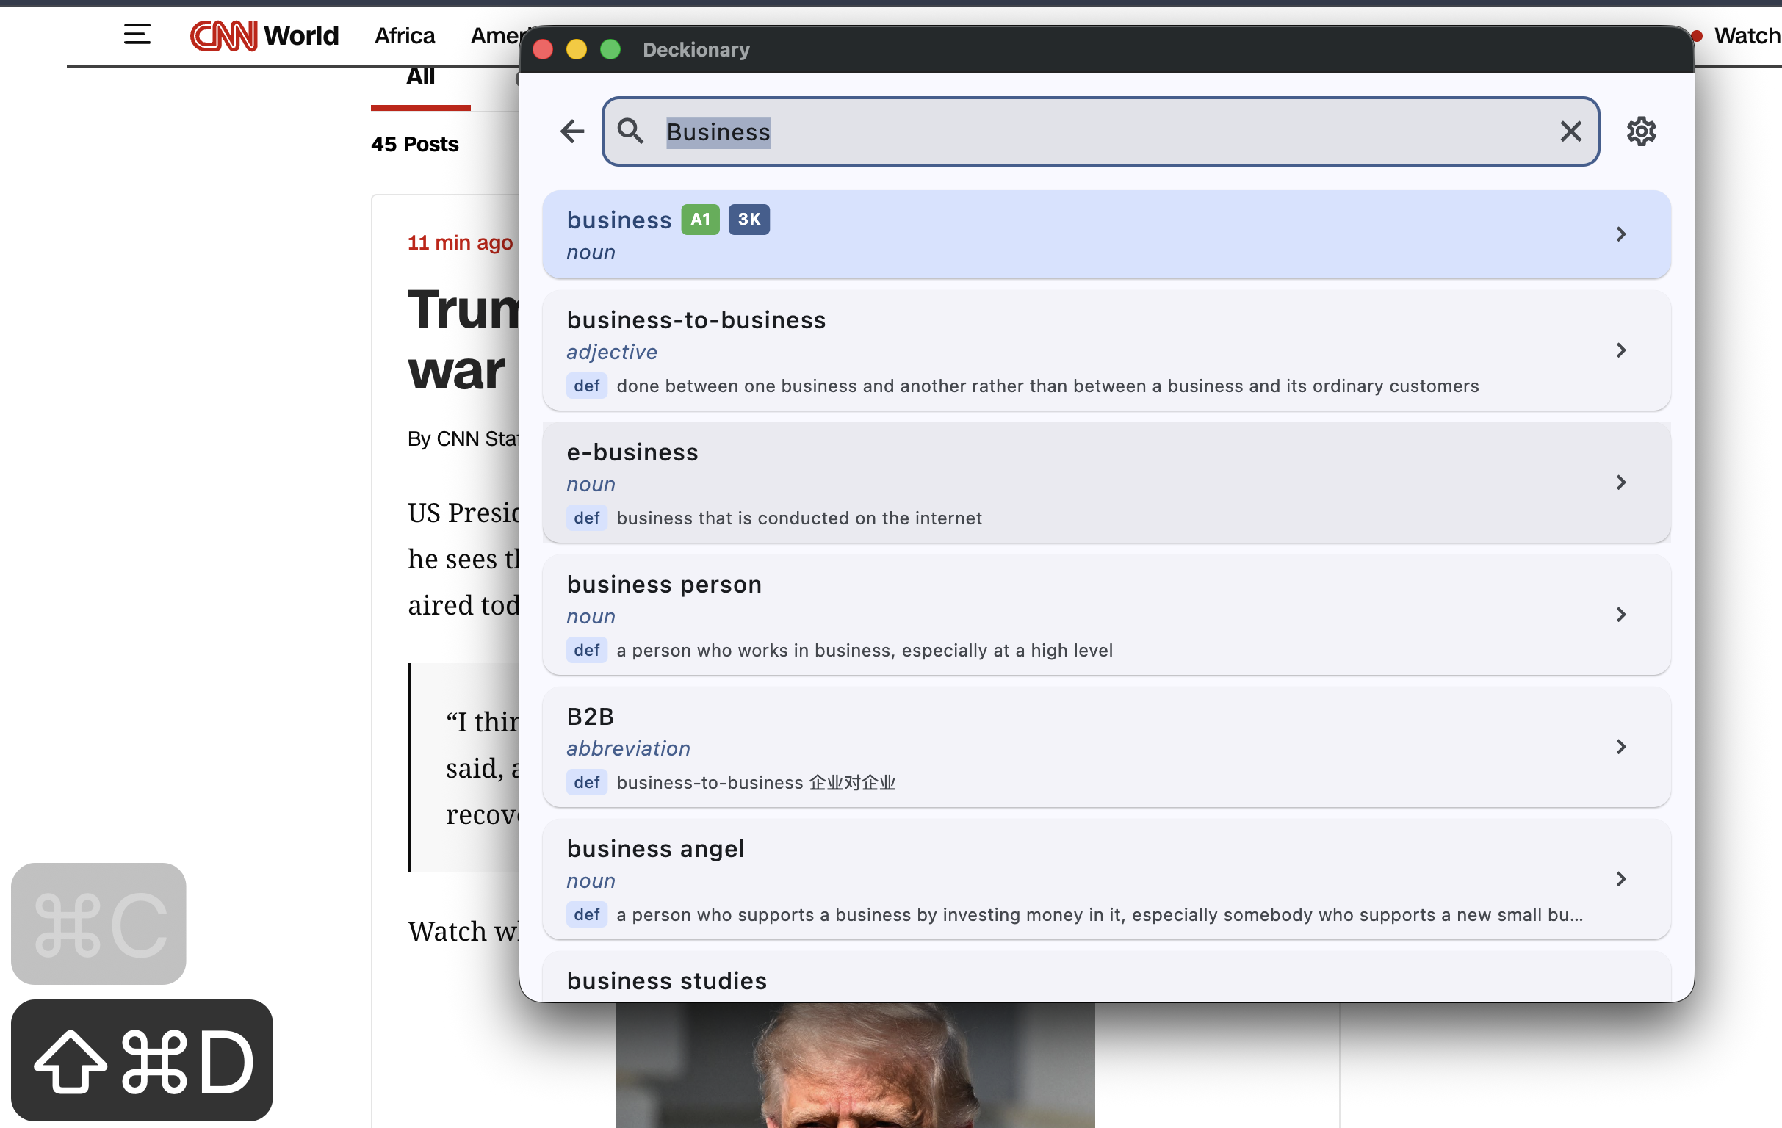The width and height of the screenshot is (1782, 1128).
Task: Expand the e-business entry chevron
Action: click(1620, 483)
